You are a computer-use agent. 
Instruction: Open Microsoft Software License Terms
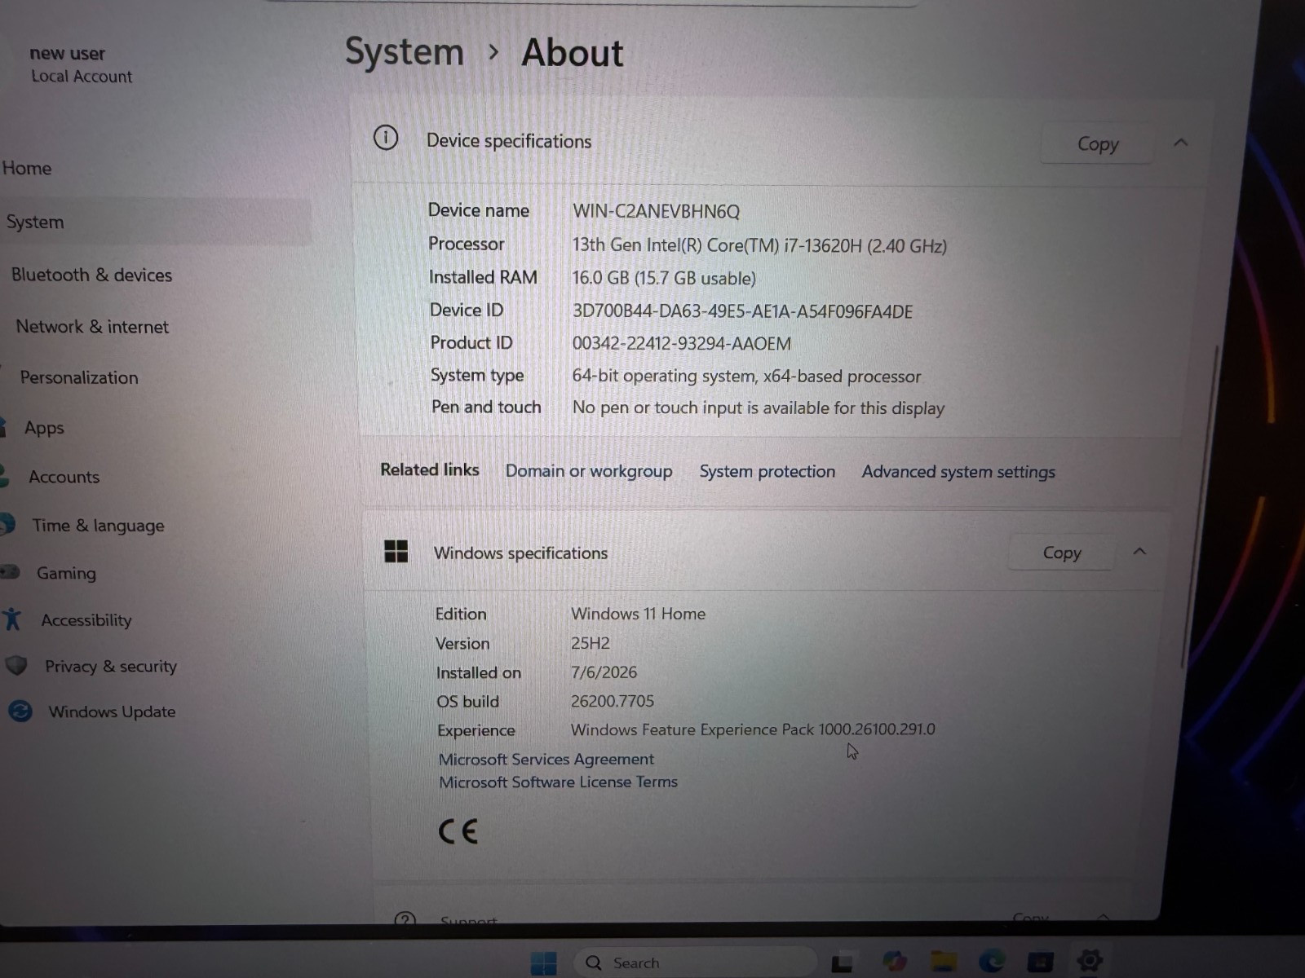559,782
